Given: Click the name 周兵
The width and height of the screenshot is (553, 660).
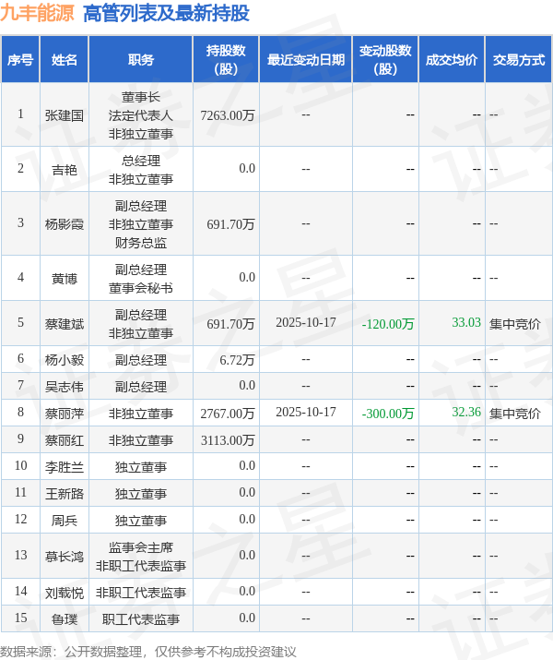Looking at the screenshot, I should pyautogui.click(x=65, y=521).
